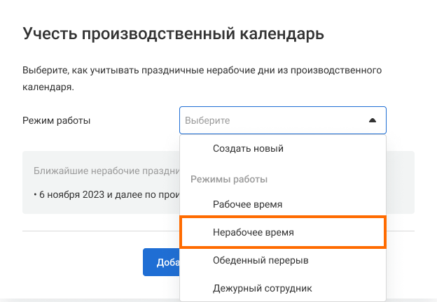437x302 pixels.
Task: Select 'Создать новый' option
Action: click(248, 148)
